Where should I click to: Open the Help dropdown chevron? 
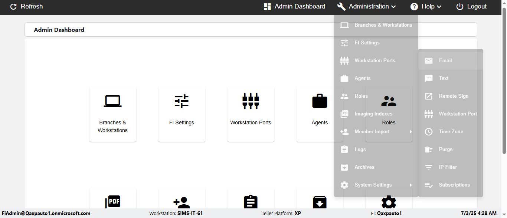439,7
